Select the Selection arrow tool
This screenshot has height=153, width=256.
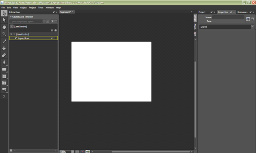coord(4,13)
